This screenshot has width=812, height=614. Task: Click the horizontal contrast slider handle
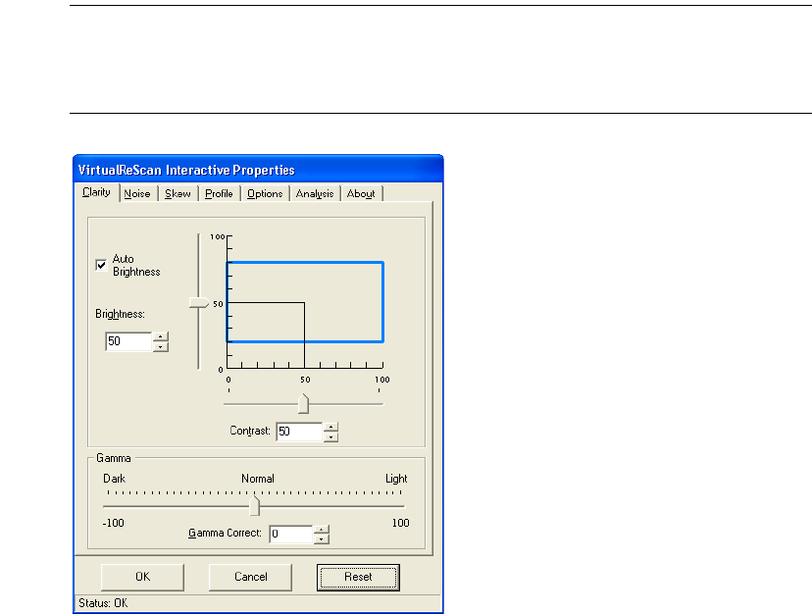click(304, 403)
